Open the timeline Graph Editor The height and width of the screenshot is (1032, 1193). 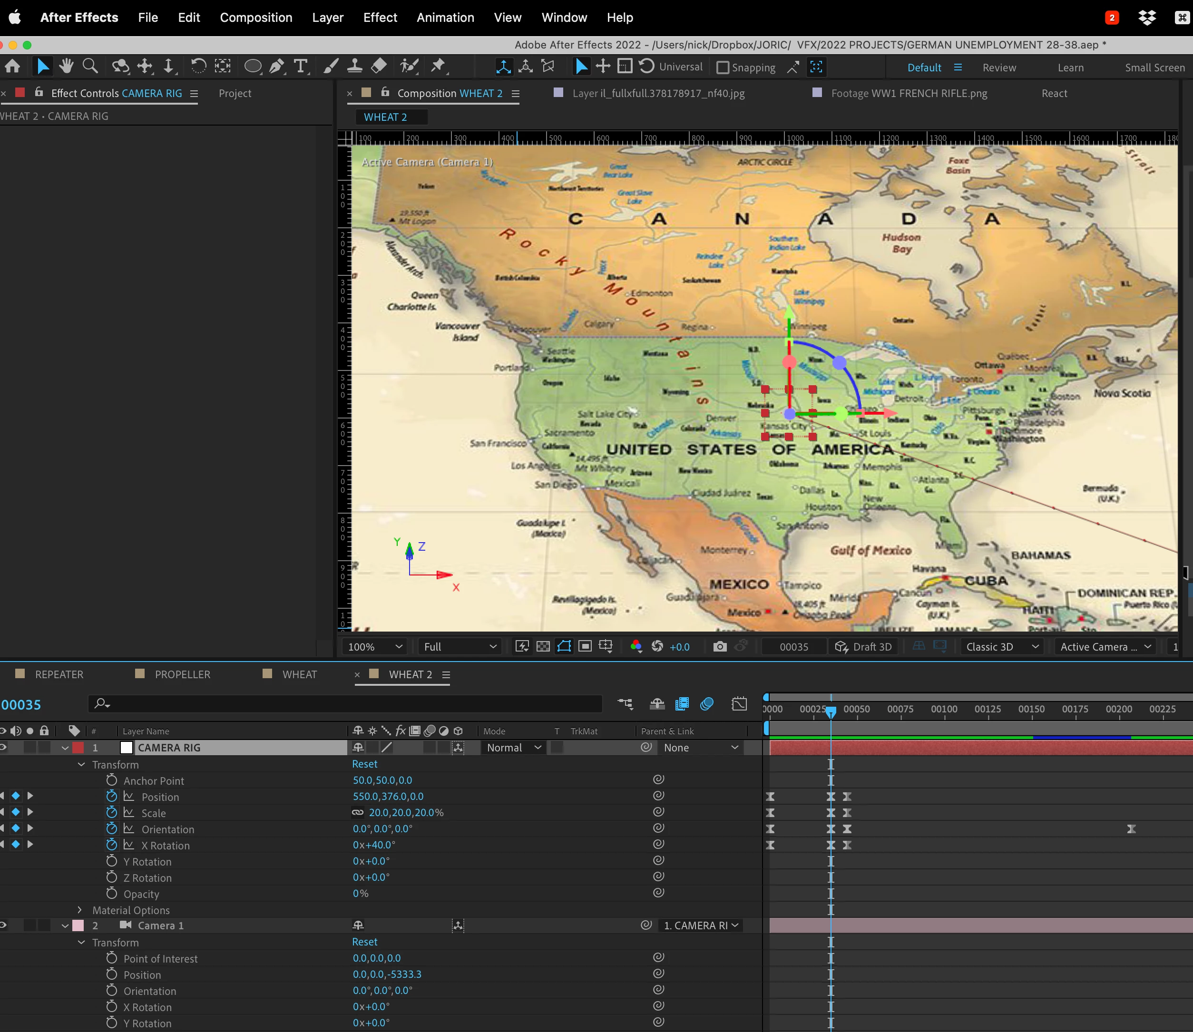pos(739,704)
